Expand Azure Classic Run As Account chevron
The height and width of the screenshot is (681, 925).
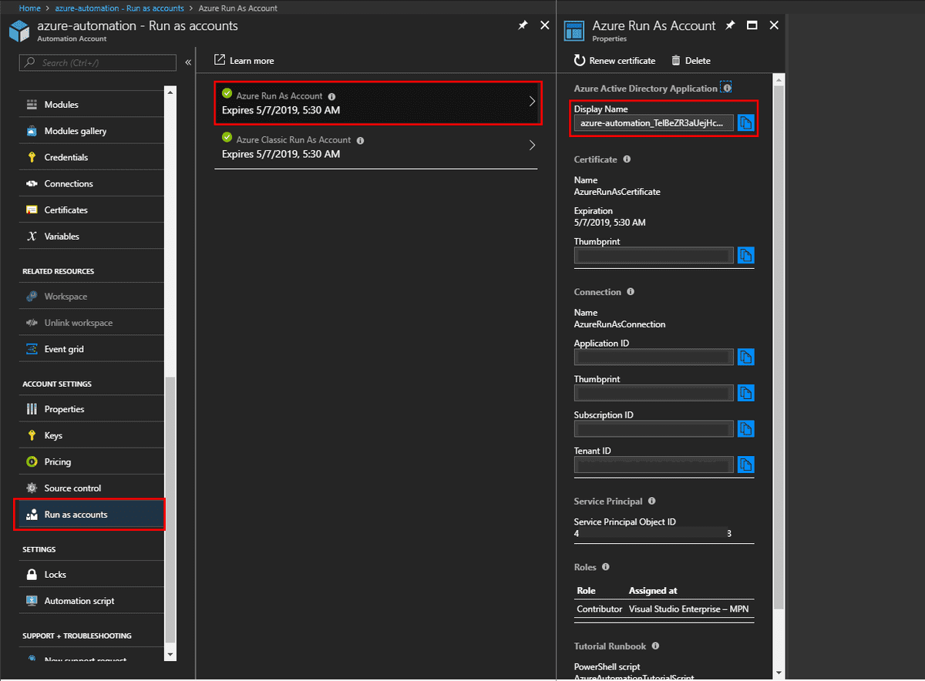click(x=532, y=146)
